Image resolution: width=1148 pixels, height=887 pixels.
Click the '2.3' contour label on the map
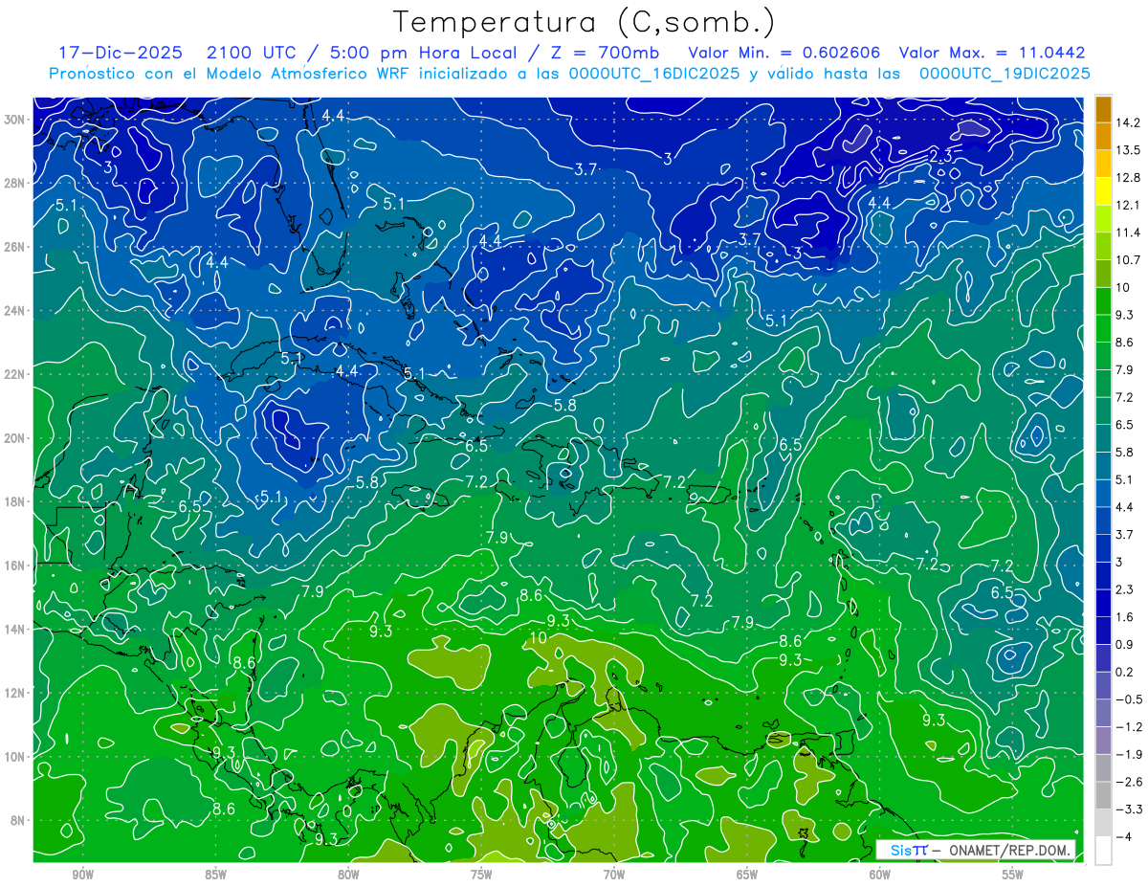click(940, 156)
